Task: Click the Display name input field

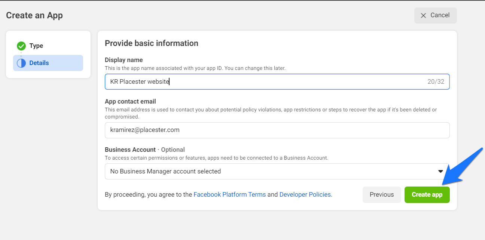Action: click(277, 81)
